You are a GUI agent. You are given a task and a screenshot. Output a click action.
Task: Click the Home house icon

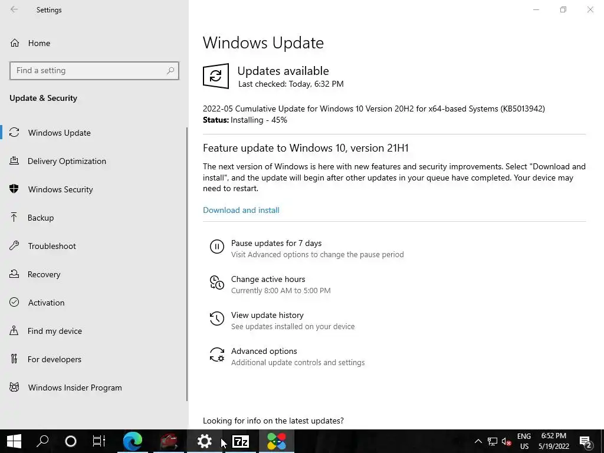(15, 42)
